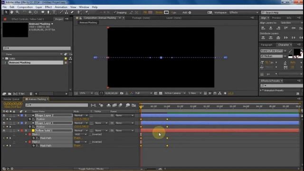Image resolution: width=304 pixels, height=171 pixels.
Task: Select the Selection arrow tool
Action: (x=6, y=12)
